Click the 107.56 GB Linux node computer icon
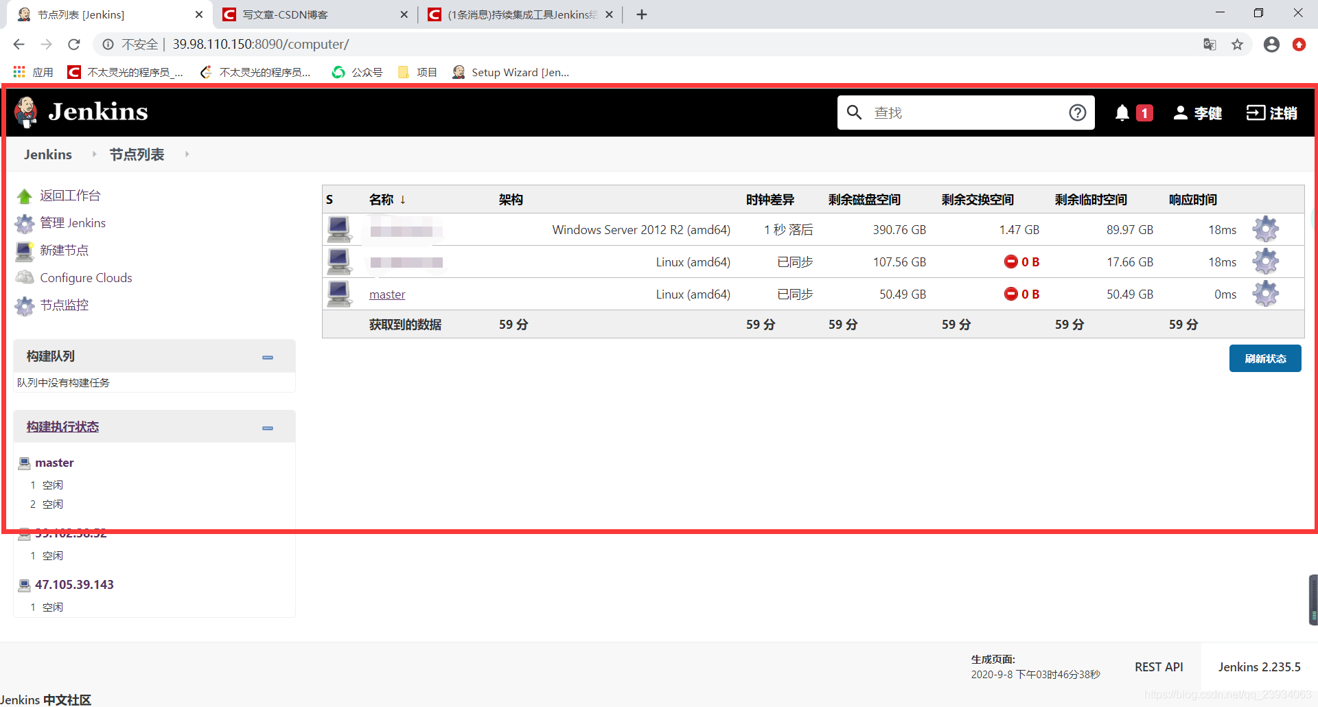This screenshot has width=1318, height=707. [x=339, y=262]
